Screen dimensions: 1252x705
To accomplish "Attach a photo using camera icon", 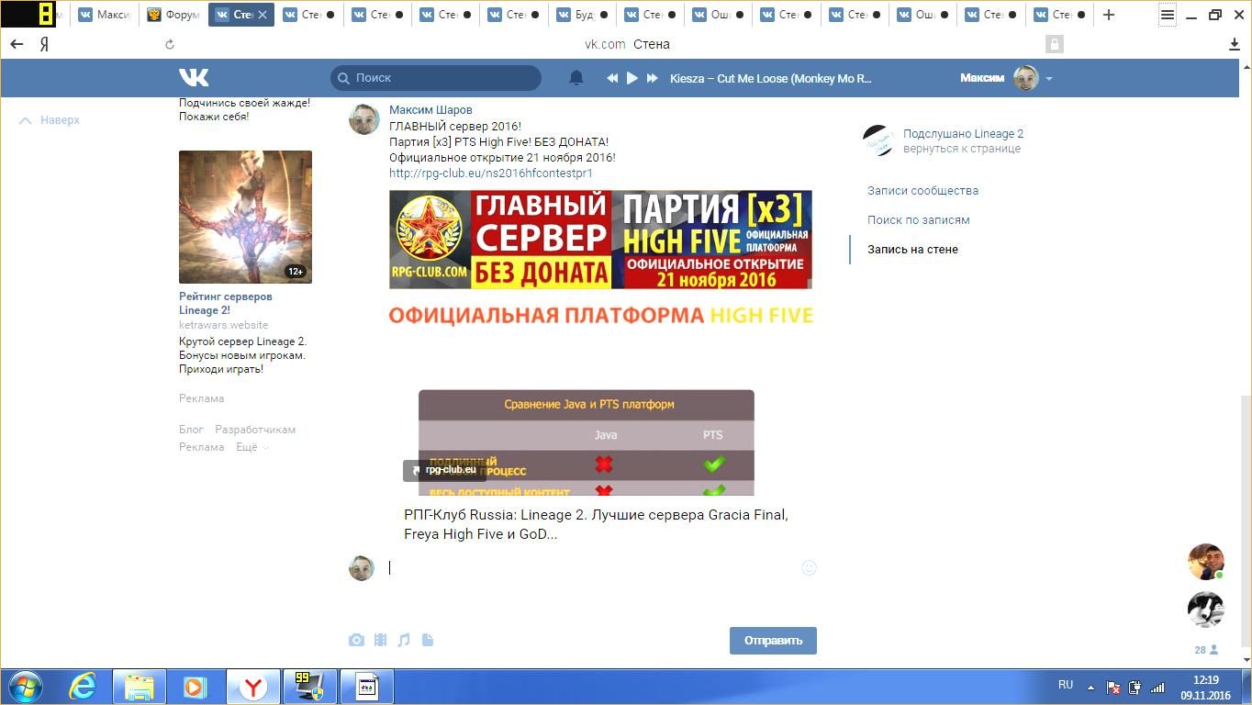I will [x=356, y=640].
